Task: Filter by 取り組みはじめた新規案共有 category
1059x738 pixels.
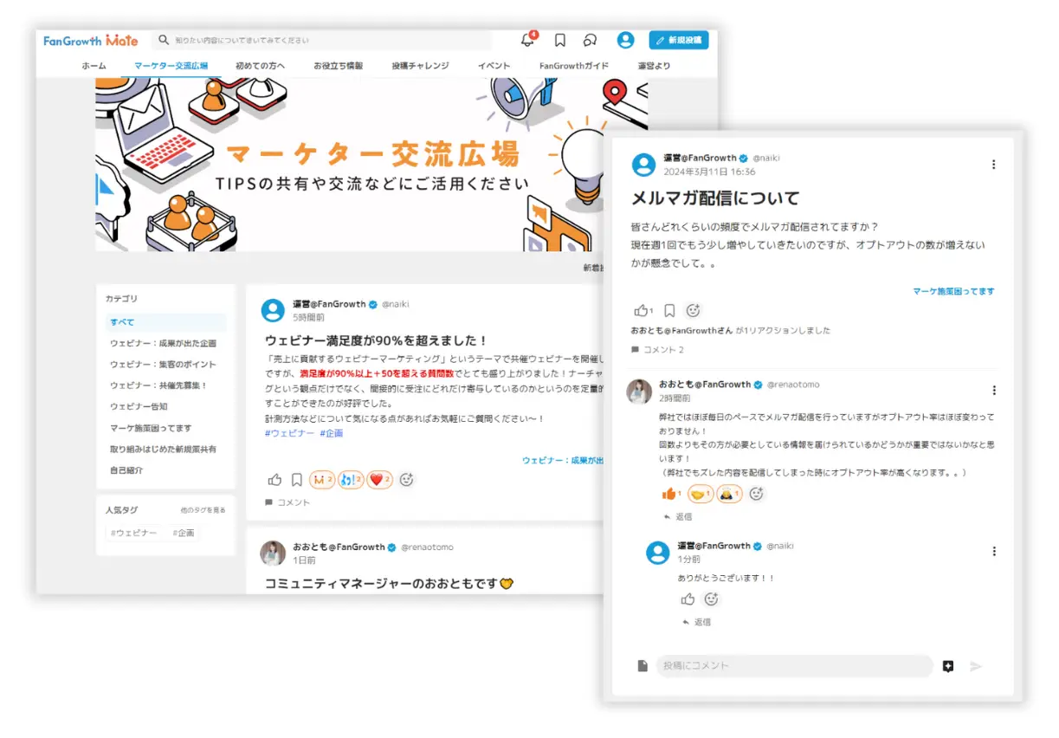Action: coord(163,450)
